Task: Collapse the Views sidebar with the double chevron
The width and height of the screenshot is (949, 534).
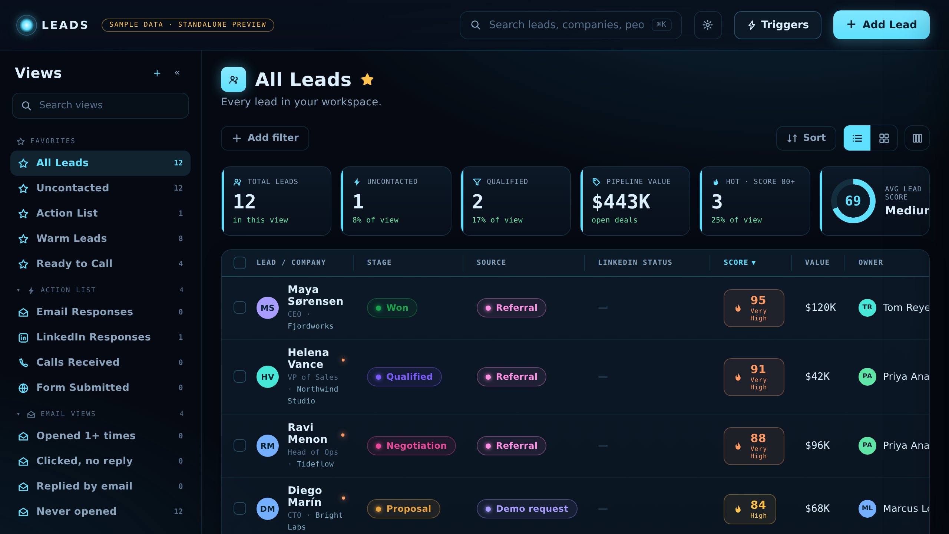Action: tap(177, 73)
